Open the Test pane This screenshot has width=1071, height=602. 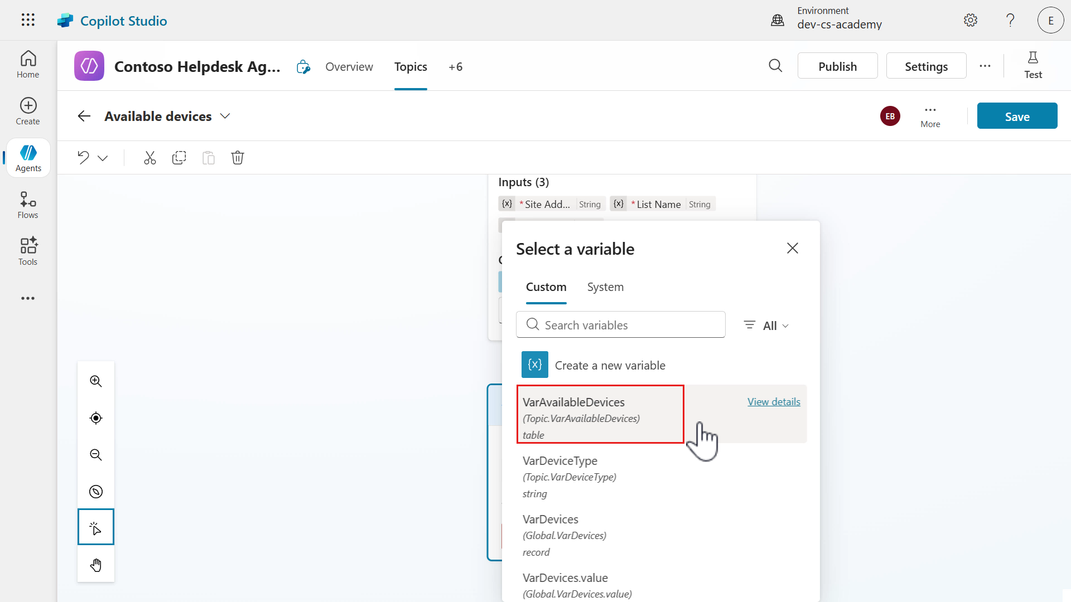(x=1033, y=65)
